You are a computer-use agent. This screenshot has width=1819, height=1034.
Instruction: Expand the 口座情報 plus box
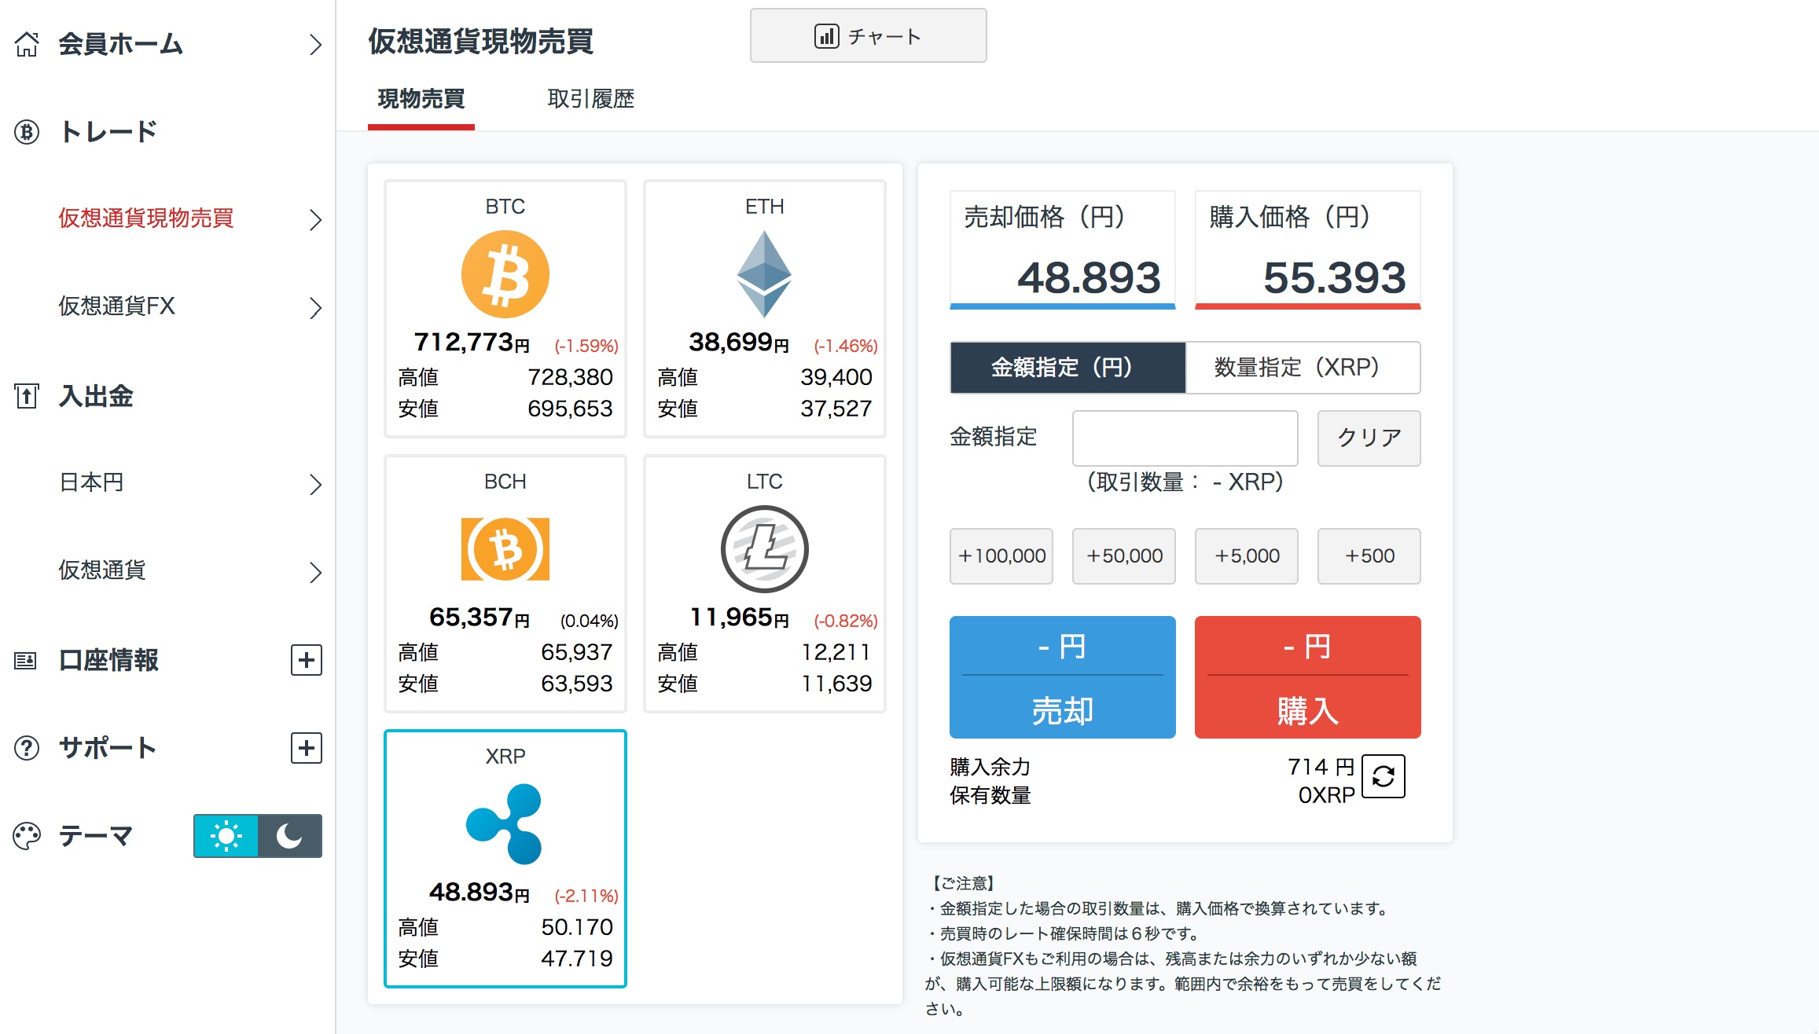pyautogui.click(x=306, y=660)
